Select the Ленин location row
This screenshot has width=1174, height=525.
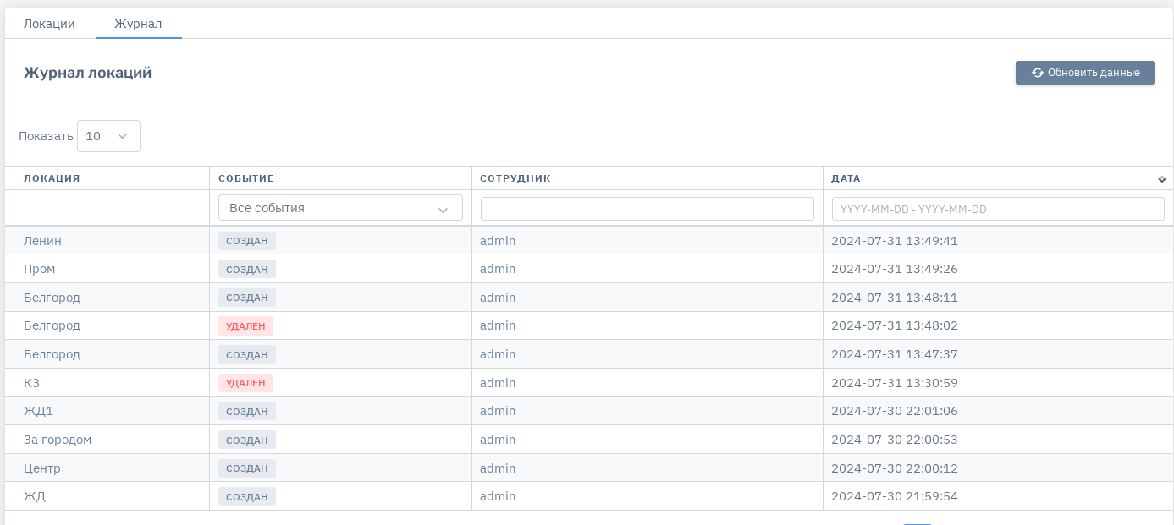[x=42, y=241]
